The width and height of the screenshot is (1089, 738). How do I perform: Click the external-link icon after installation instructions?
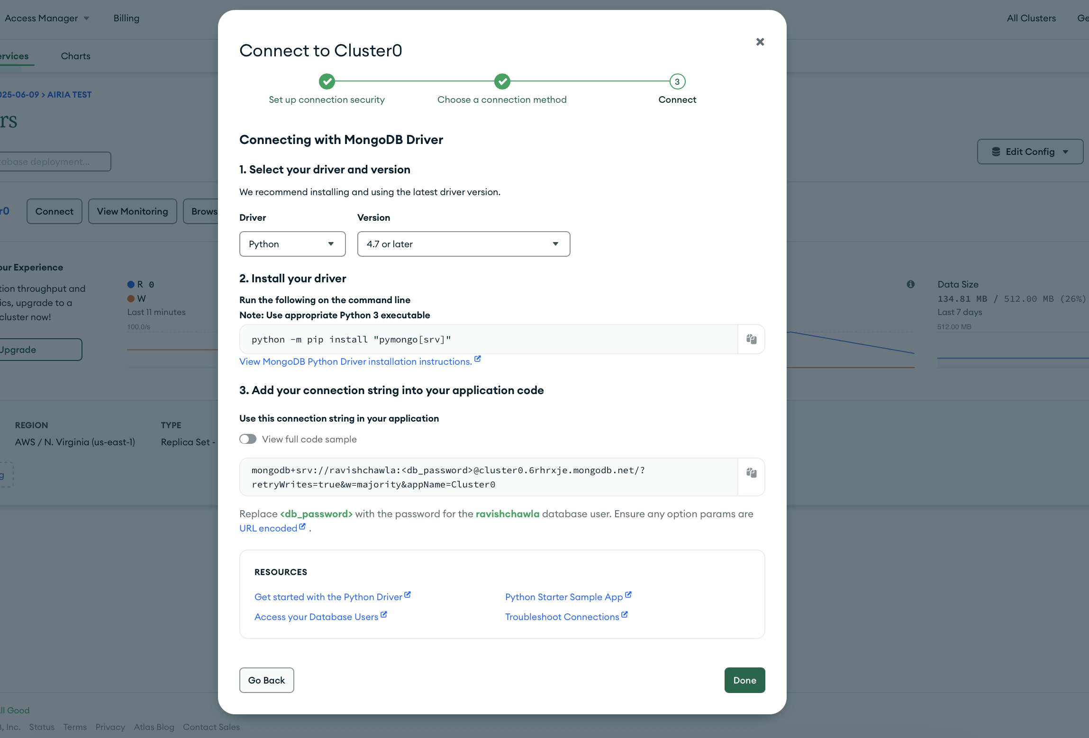tap(478, 359)
